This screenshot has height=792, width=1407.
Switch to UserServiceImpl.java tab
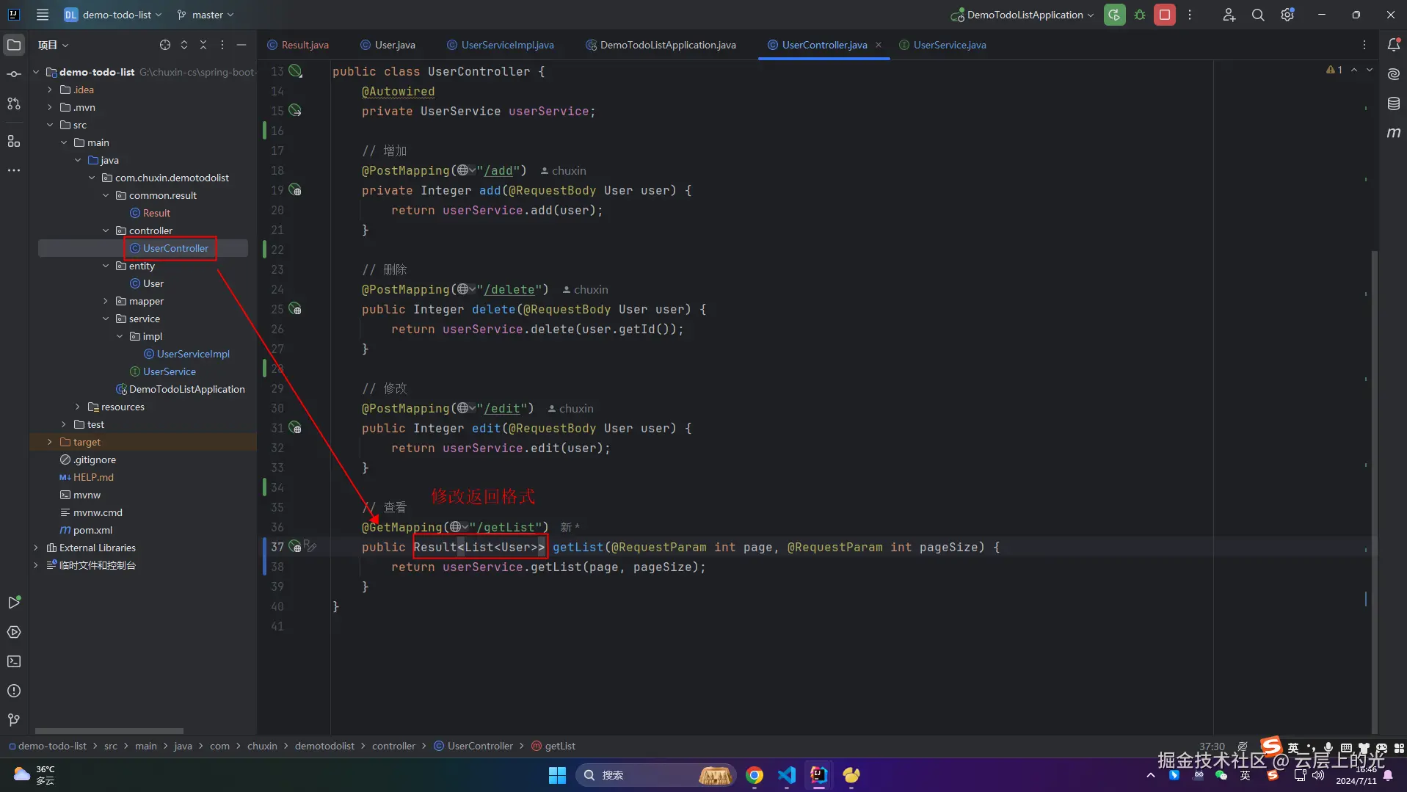click(501, 45)
